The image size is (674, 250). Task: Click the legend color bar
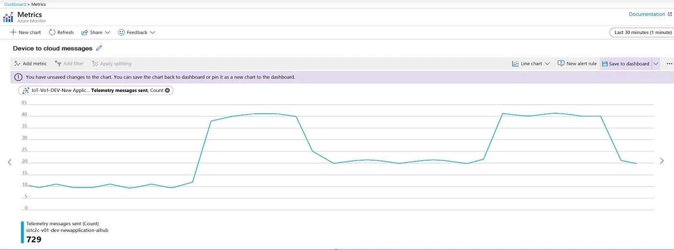[x=22, y=232]
